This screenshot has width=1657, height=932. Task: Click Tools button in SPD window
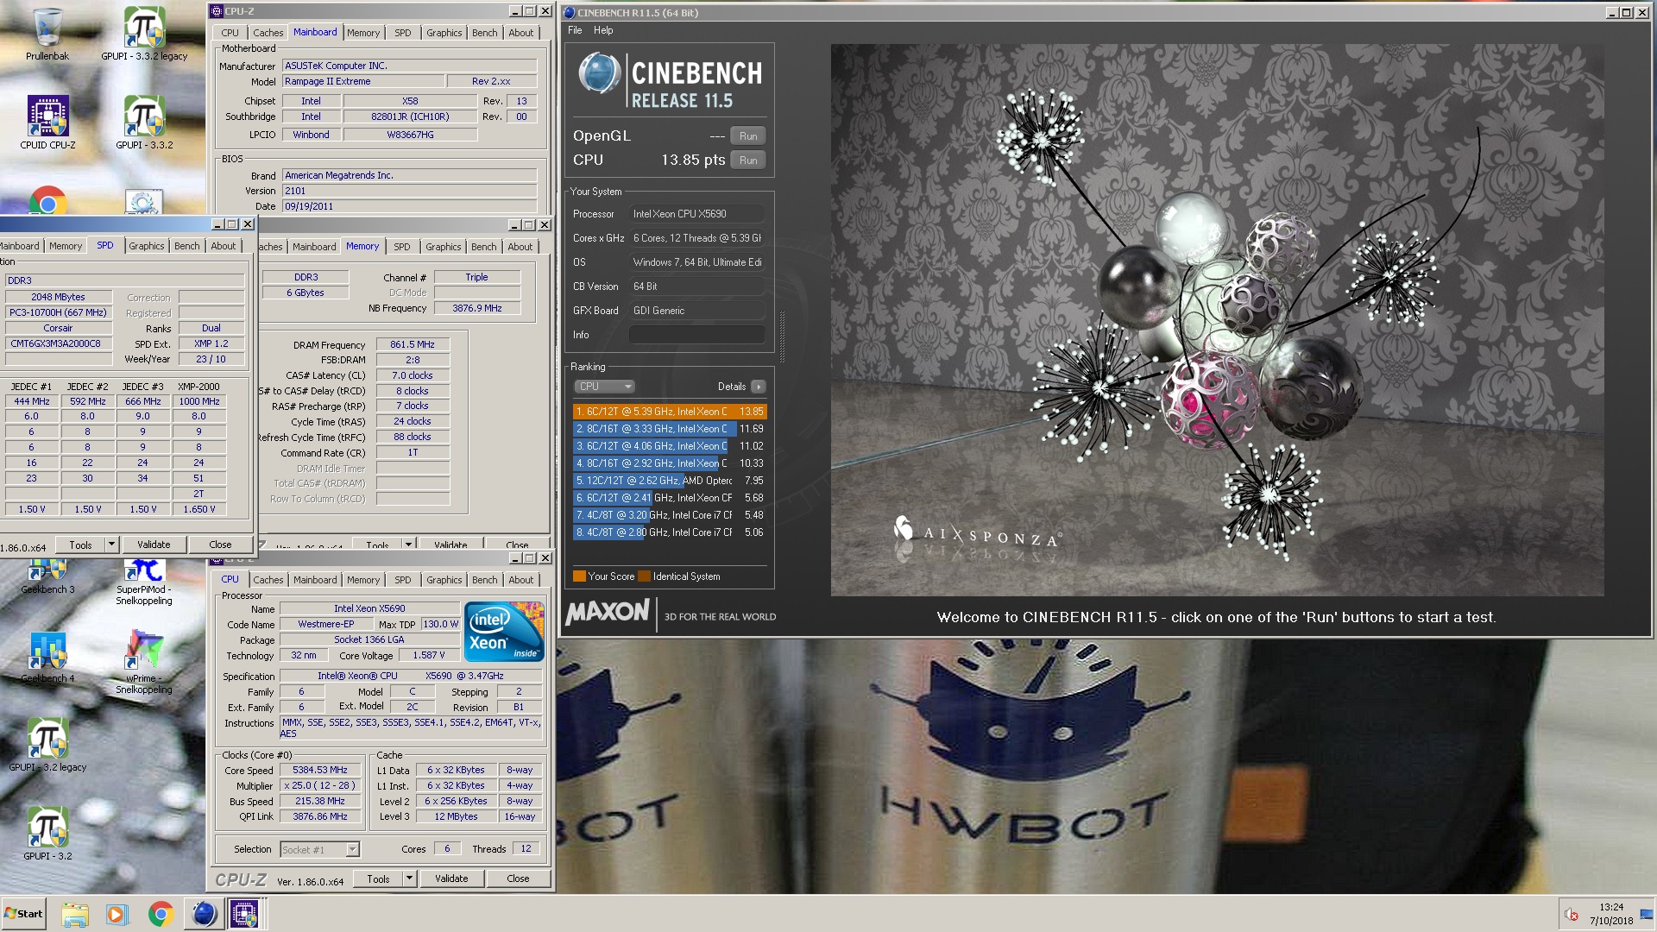click(x=80, y=545)
